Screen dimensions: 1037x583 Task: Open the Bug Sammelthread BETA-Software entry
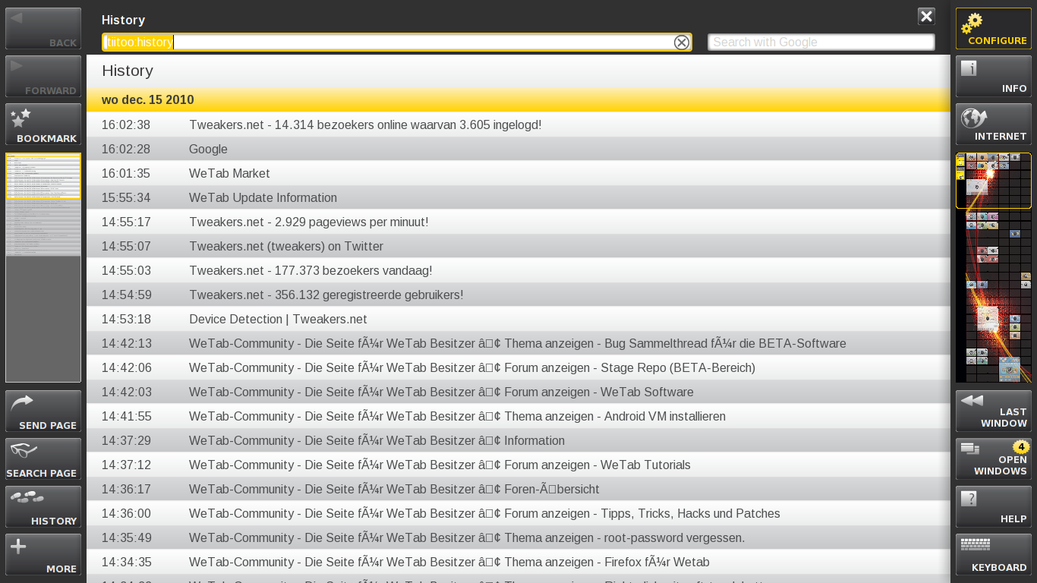[x=518, y=344]
